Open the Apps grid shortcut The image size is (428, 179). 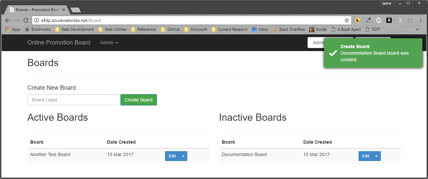coord(13,29)
